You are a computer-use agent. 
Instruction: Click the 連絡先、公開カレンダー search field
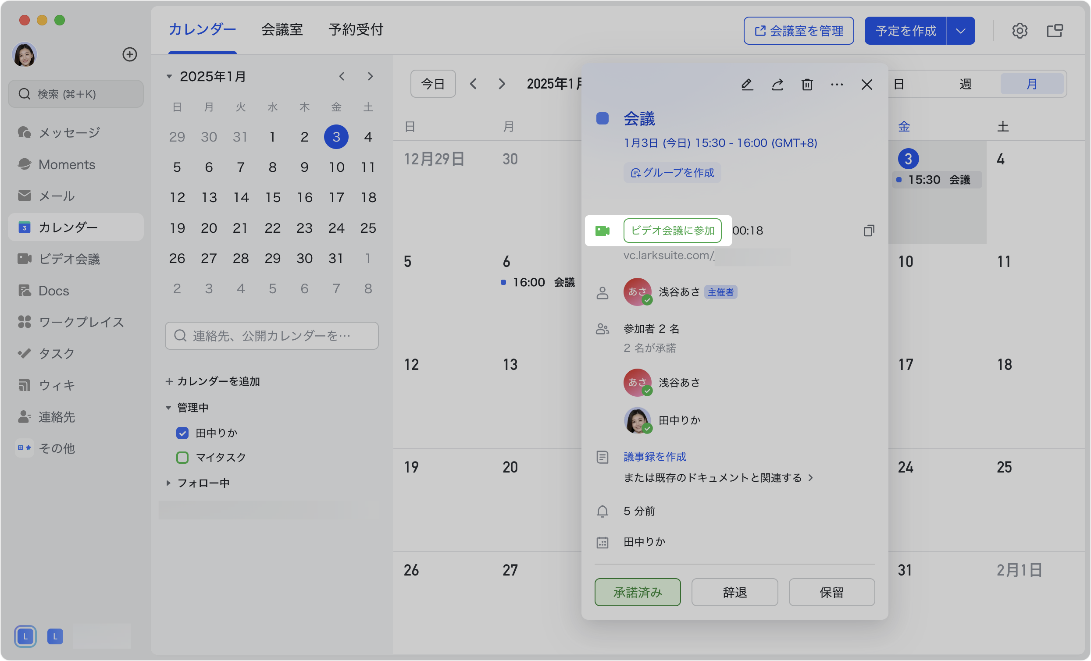[x=271, y=336]
